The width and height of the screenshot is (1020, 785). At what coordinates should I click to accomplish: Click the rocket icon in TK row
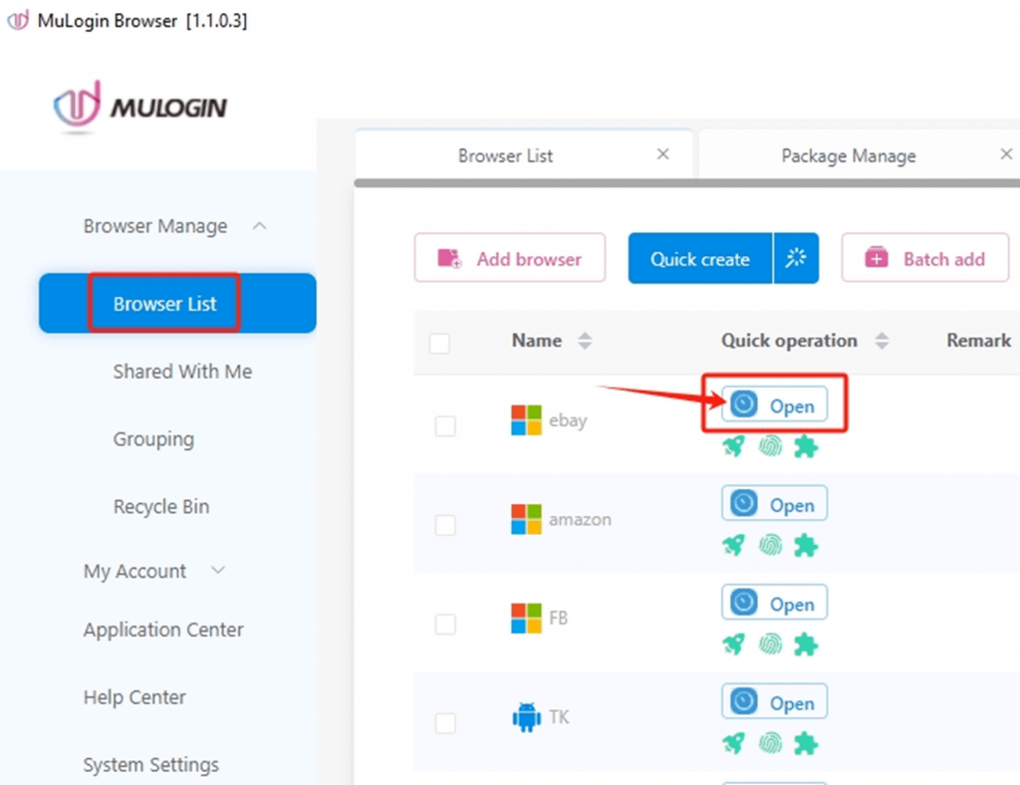coord(734,743)
